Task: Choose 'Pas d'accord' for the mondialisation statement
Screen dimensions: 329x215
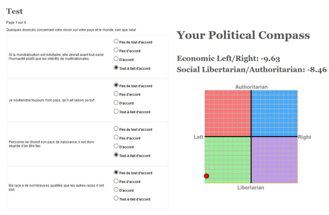Action: [116, 50]
